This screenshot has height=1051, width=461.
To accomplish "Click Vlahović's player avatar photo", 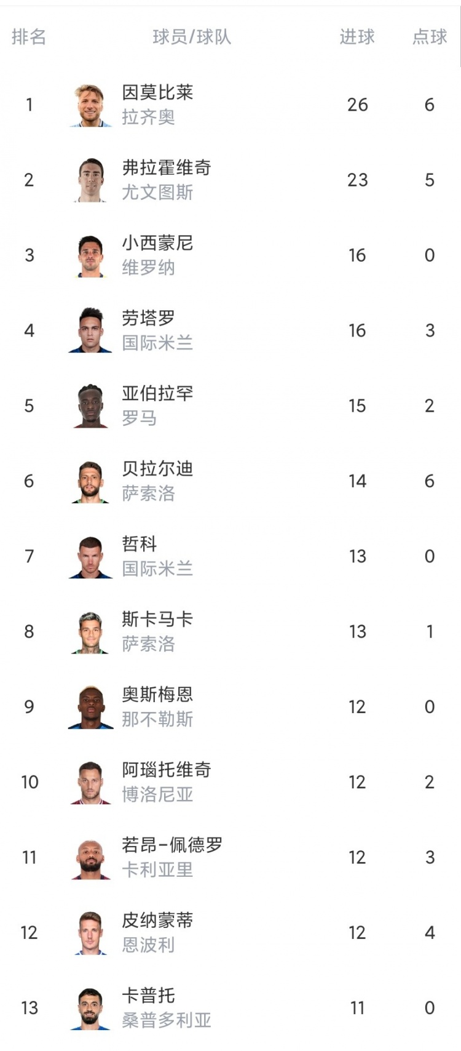I will coord(90,180).
